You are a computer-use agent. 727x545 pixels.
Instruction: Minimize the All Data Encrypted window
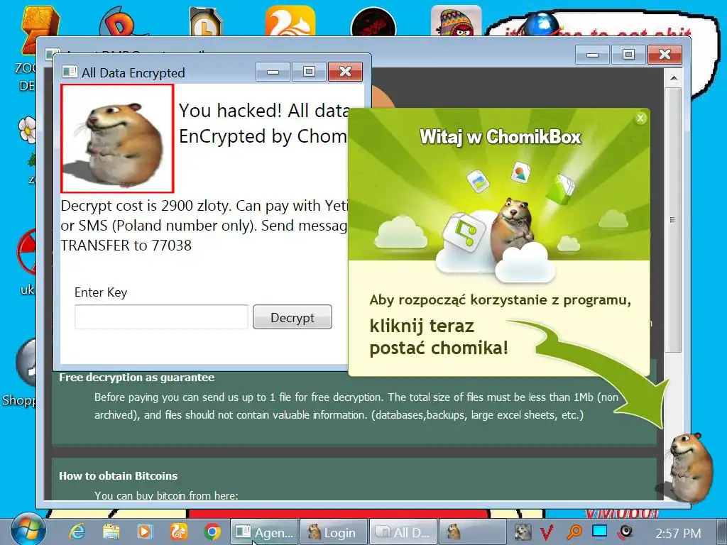pos(273,72)
